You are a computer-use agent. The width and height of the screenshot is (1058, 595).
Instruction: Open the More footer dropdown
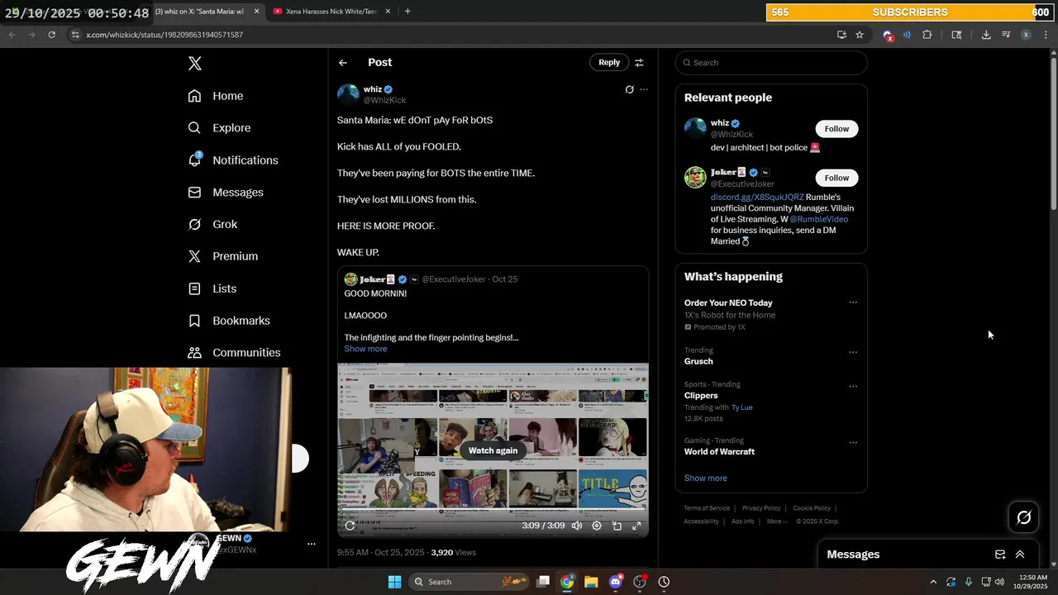pos(777,521)
